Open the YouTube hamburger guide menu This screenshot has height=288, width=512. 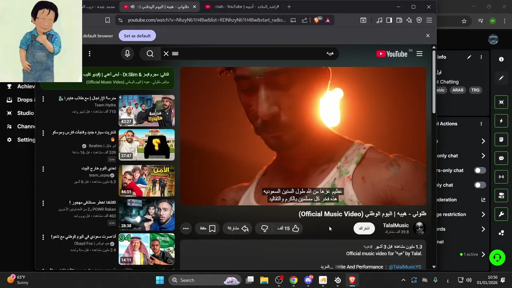tap(419, 54)
